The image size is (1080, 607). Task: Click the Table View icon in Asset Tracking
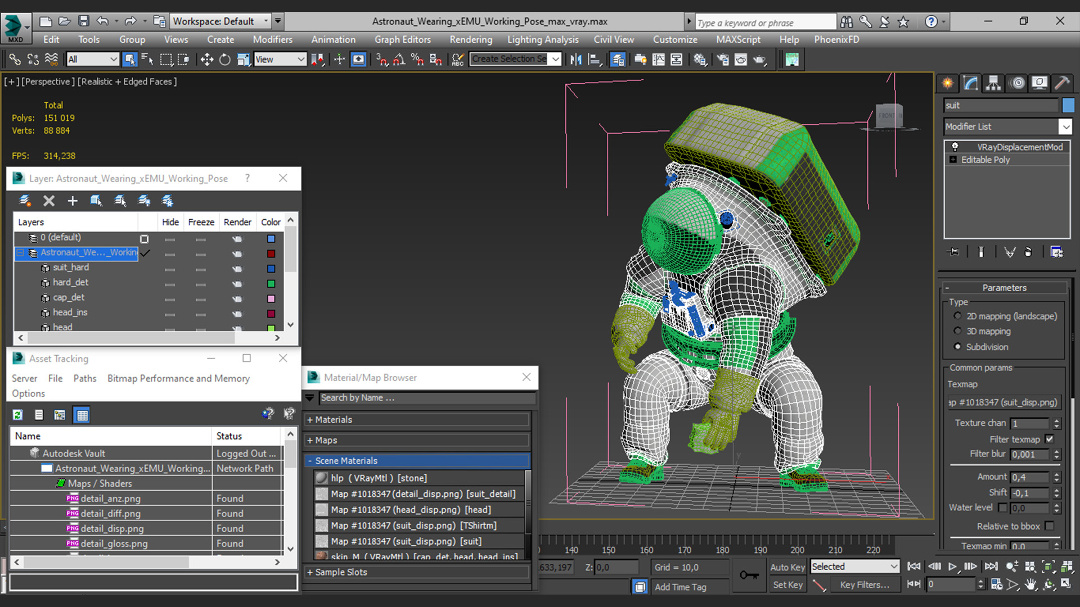(x=82, y=415)
